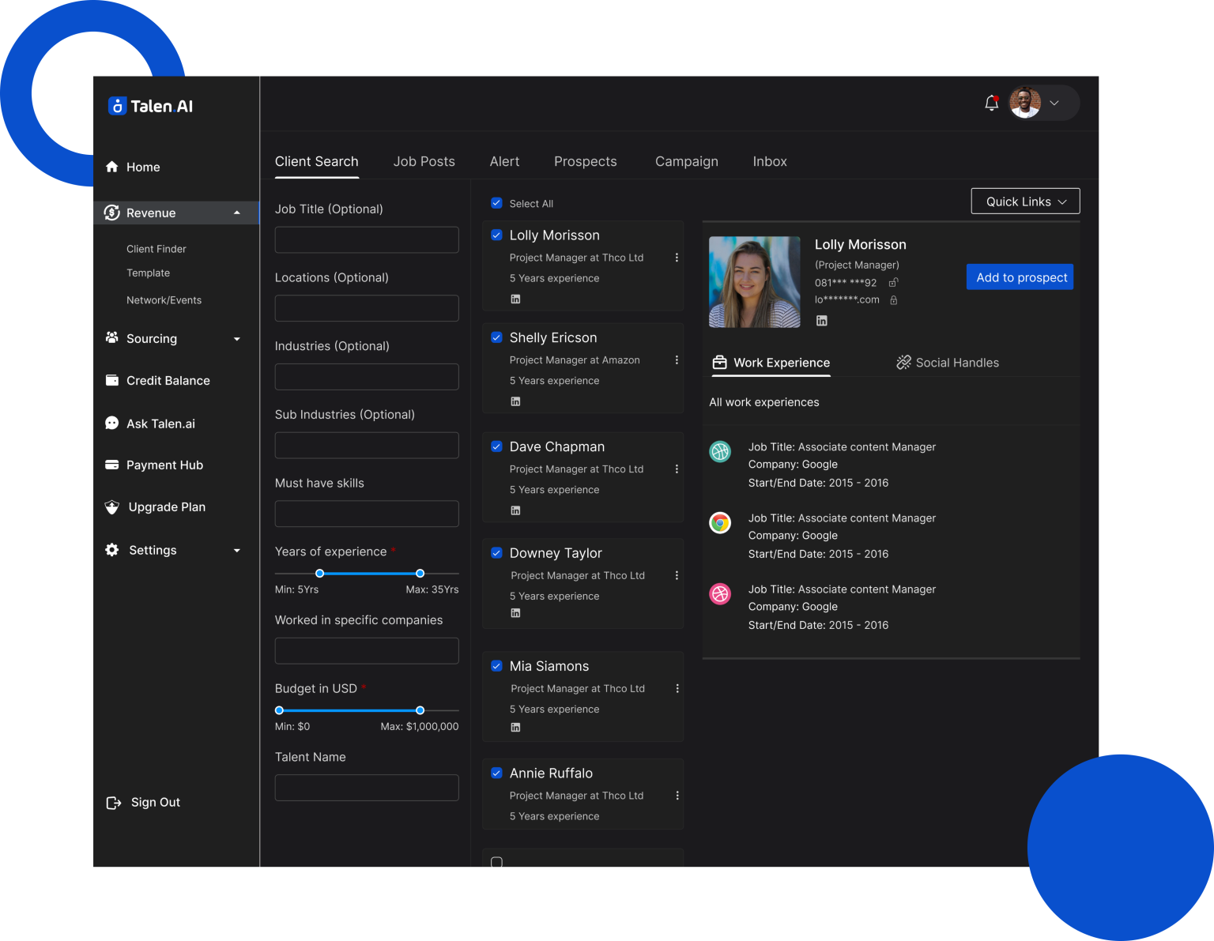The image size is (1214, 941).
Task: Click the Revenue dollar icon
Action: 112,213
